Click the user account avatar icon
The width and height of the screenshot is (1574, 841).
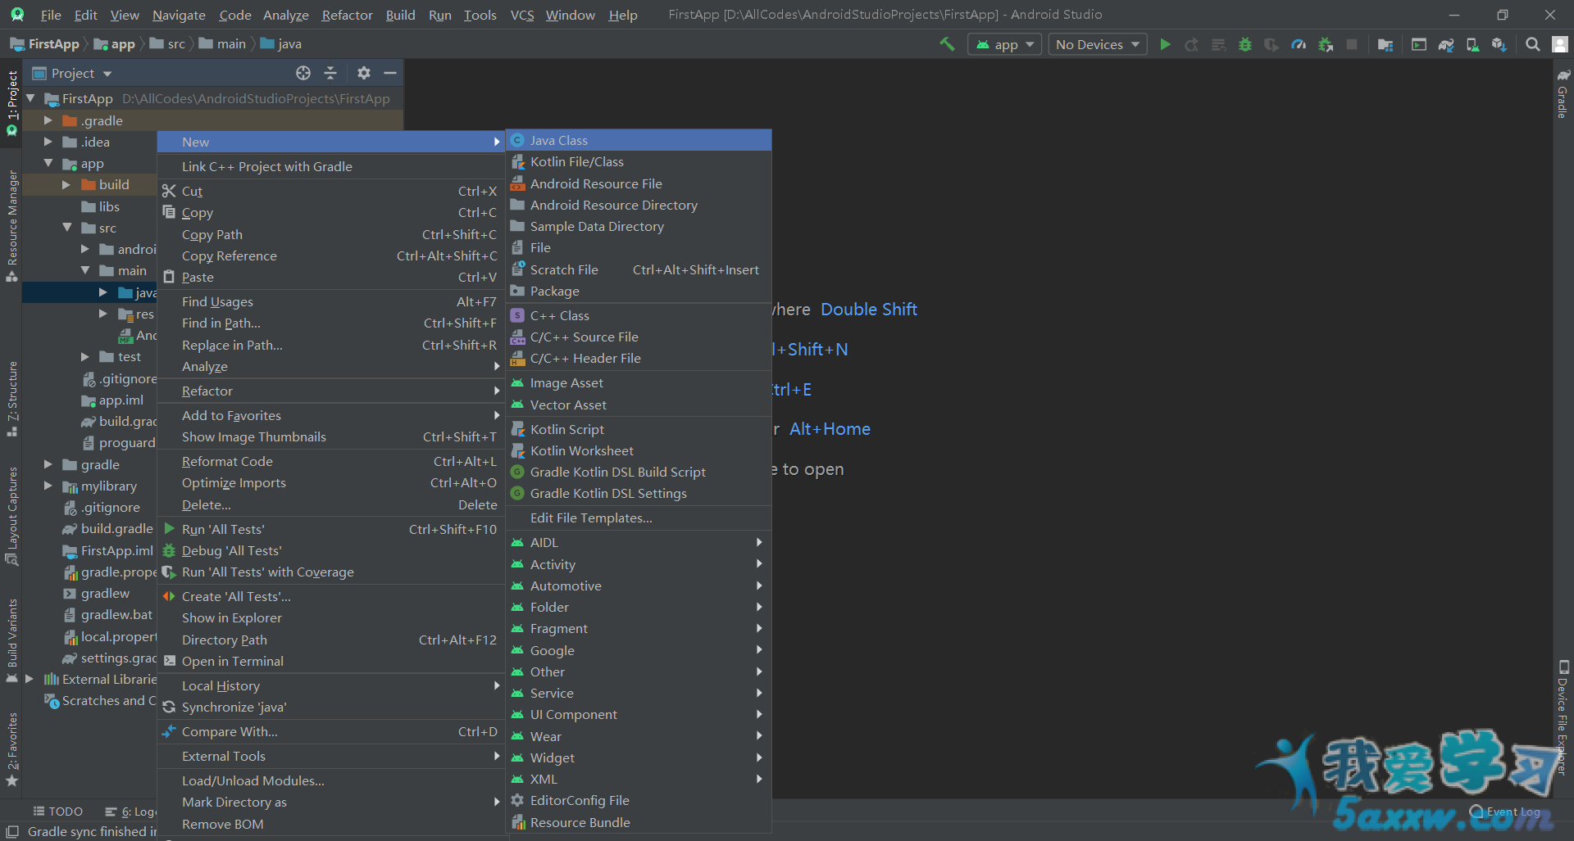[1560, 44]
